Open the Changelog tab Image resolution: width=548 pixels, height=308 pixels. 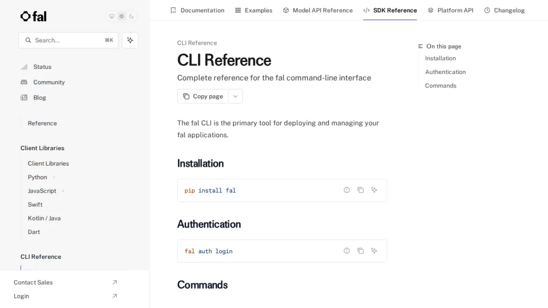504,10
